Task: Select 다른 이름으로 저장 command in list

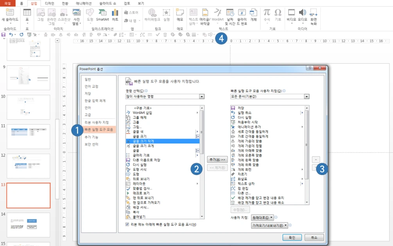Action: pyautogui.click(x=162, y=160)
